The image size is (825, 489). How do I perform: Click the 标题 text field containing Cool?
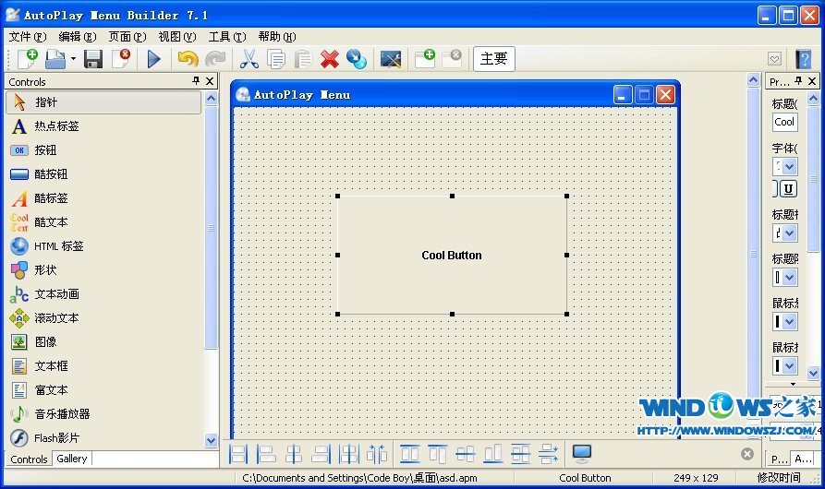[x=784, y=122]
